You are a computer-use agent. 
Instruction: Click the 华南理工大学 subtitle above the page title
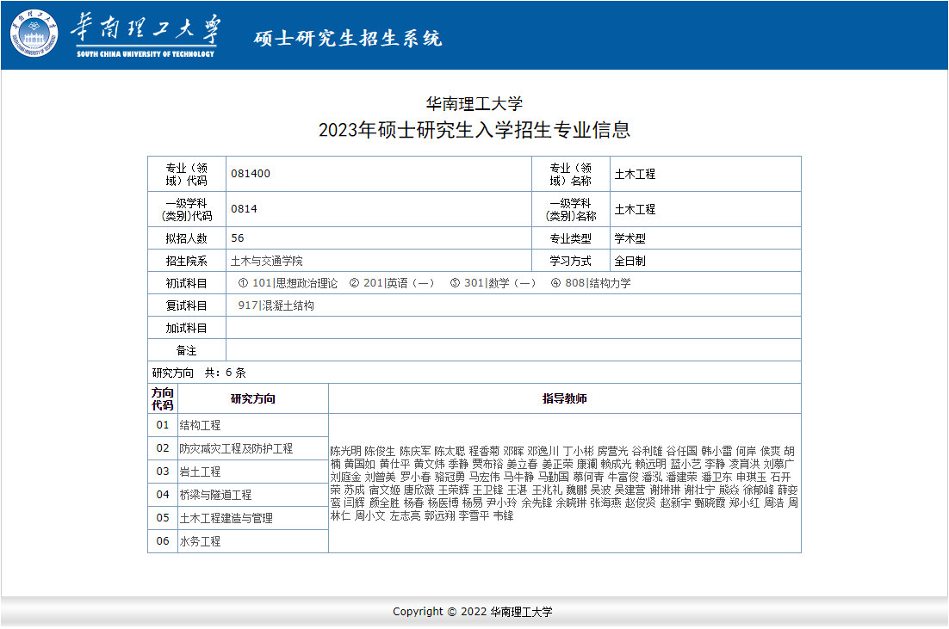pos(474,103)
